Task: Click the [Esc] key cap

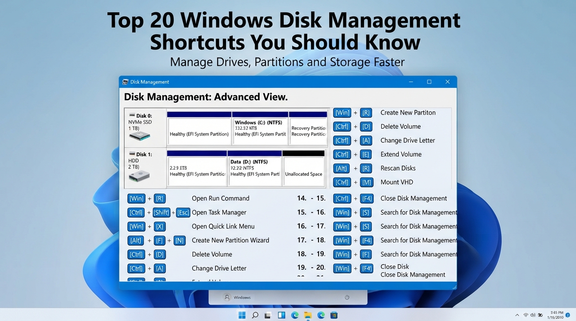Action: pyautogui.click(x=183, y=212)
